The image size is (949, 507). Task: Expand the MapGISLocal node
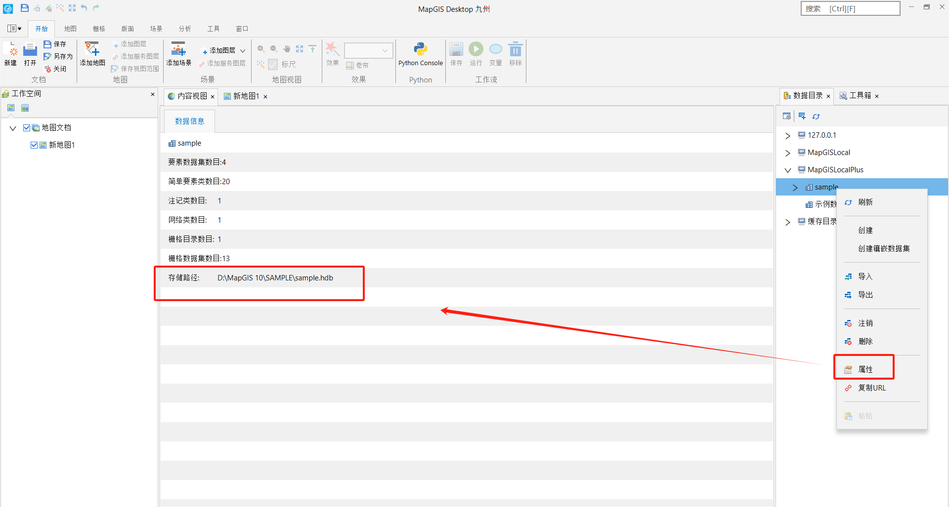pyautogui.click(x=788, y=153)
